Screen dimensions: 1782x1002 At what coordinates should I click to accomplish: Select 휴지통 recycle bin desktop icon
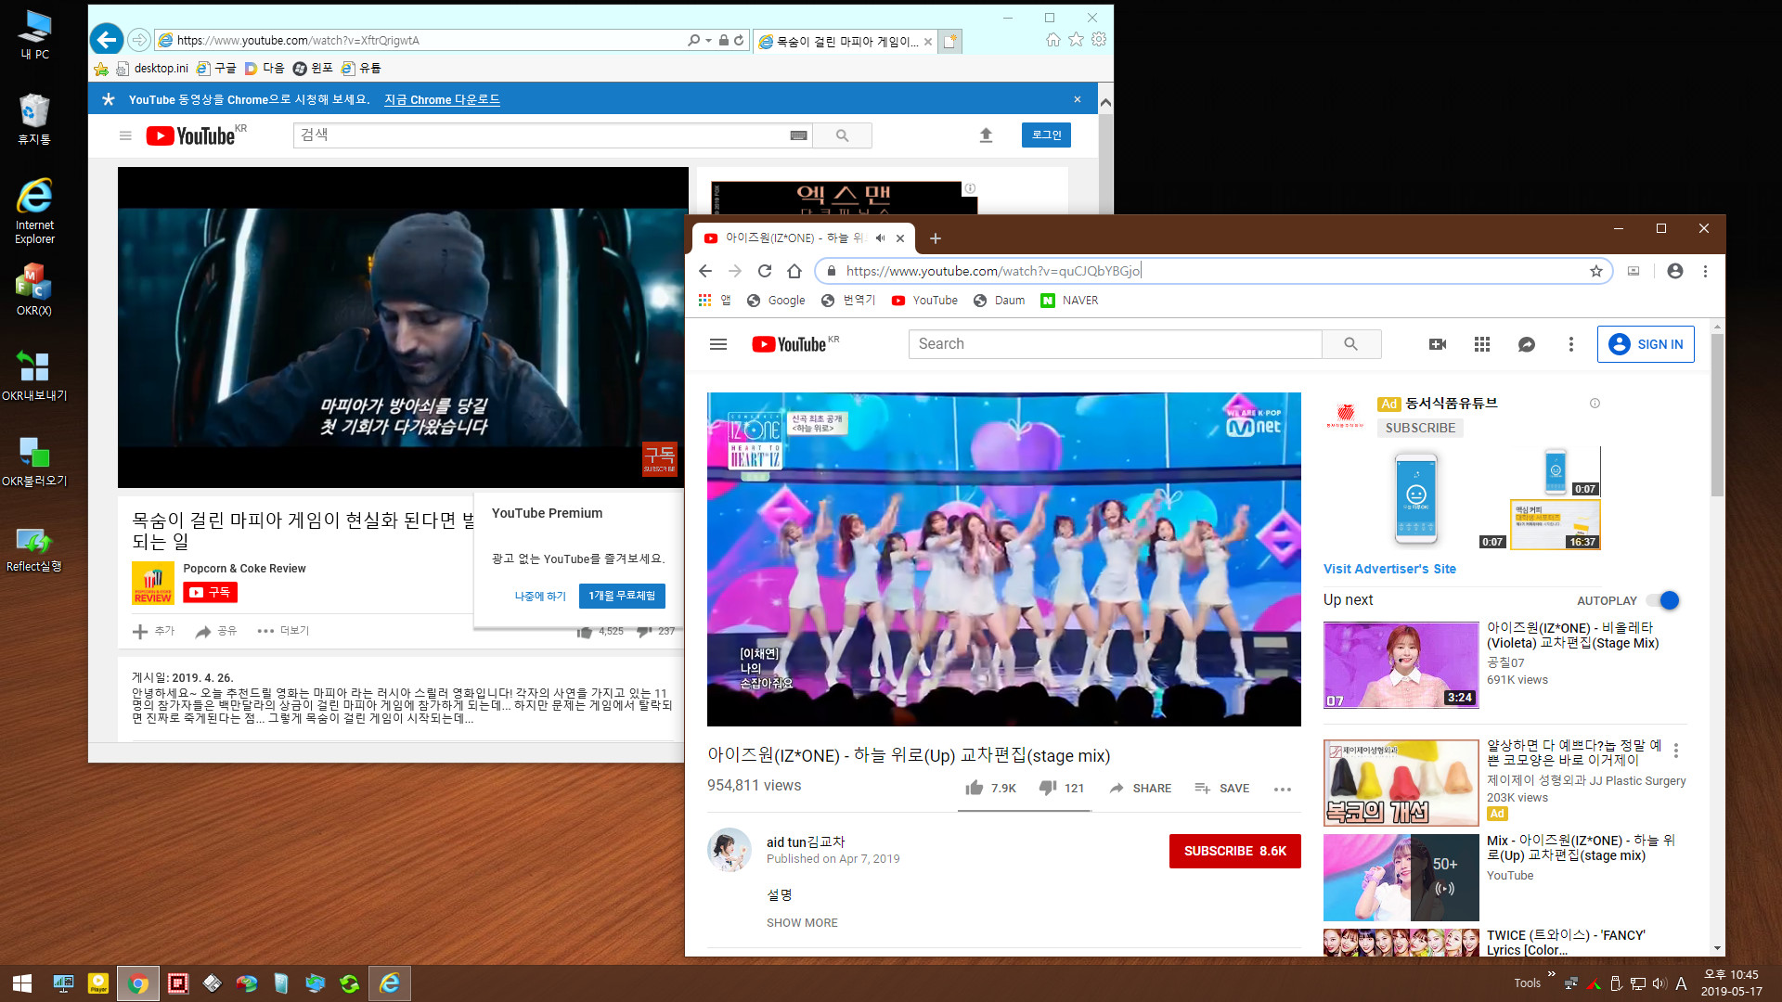point(34,119)
